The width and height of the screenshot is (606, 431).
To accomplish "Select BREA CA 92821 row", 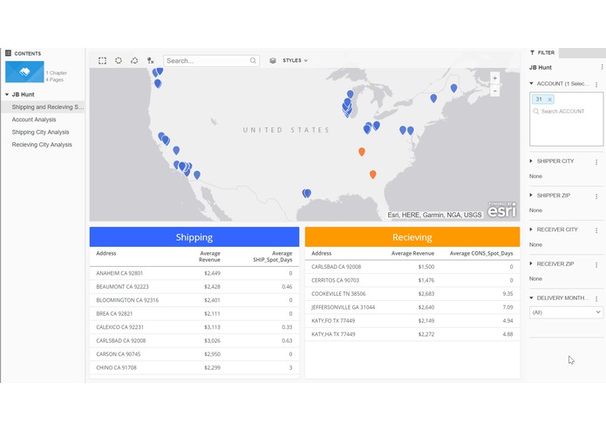I will click(194, 314).
